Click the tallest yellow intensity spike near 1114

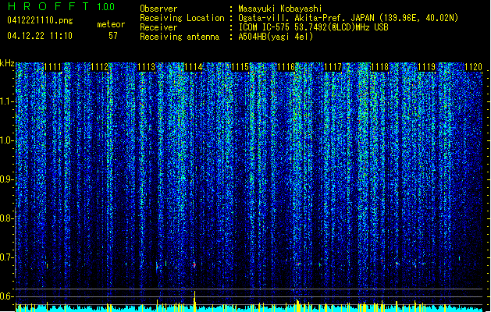[194, 301]
